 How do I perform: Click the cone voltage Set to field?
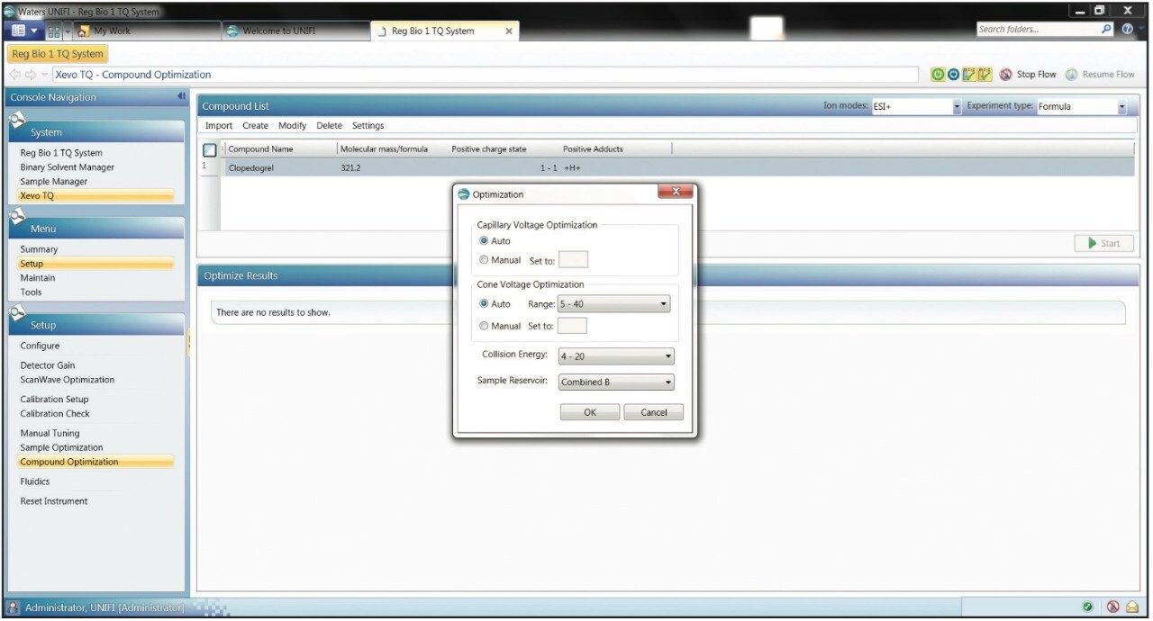pos(572,326)
